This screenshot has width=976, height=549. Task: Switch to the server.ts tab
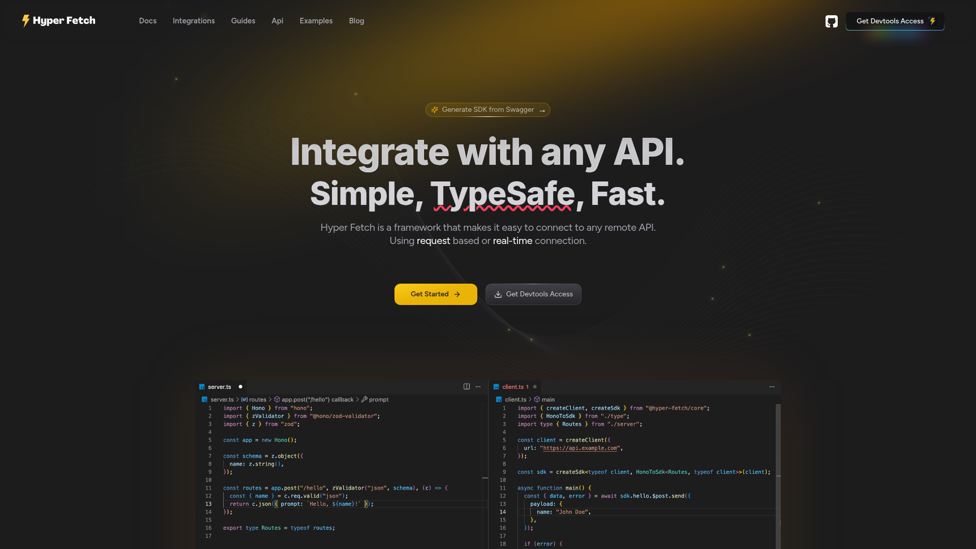coord(219,387)
